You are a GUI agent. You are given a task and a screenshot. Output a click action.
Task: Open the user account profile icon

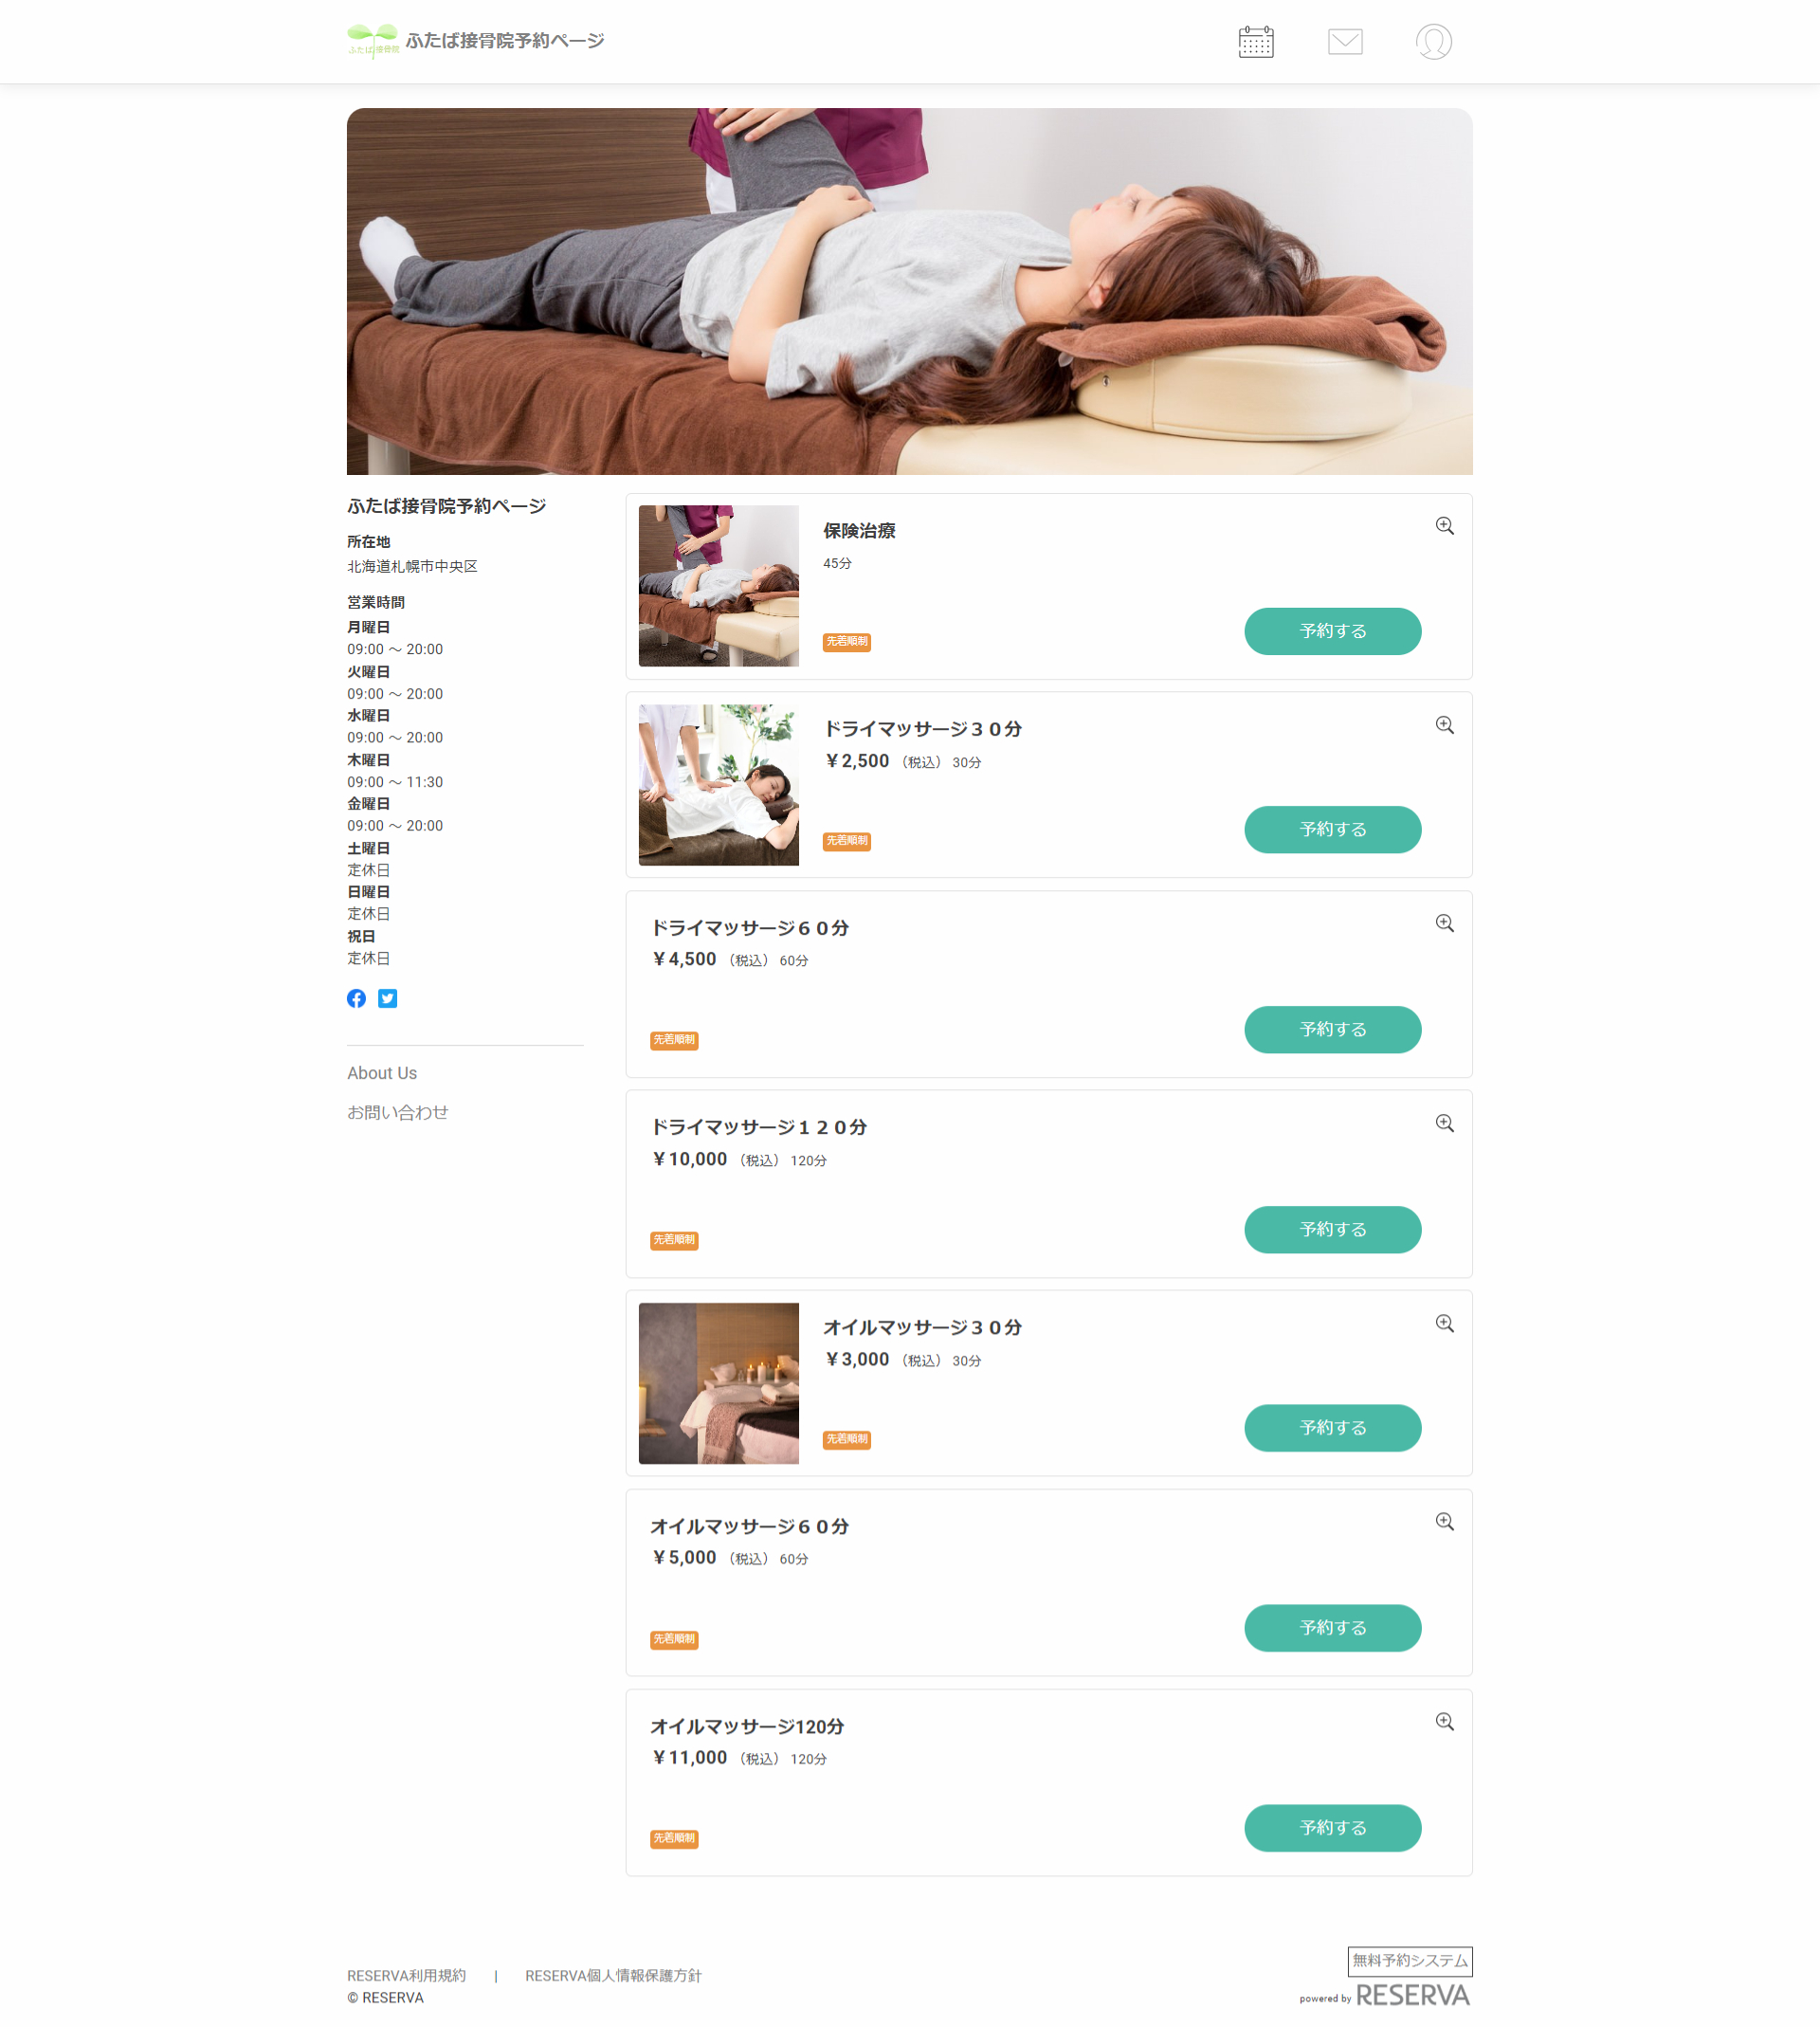(1433, 42)
